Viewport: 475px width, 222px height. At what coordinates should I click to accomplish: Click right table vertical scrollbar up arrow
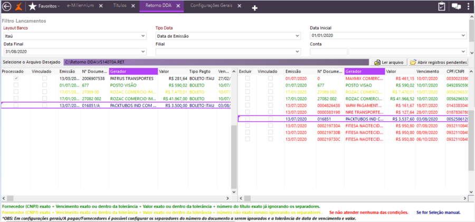pyautogui.click(x=471, y=72)
